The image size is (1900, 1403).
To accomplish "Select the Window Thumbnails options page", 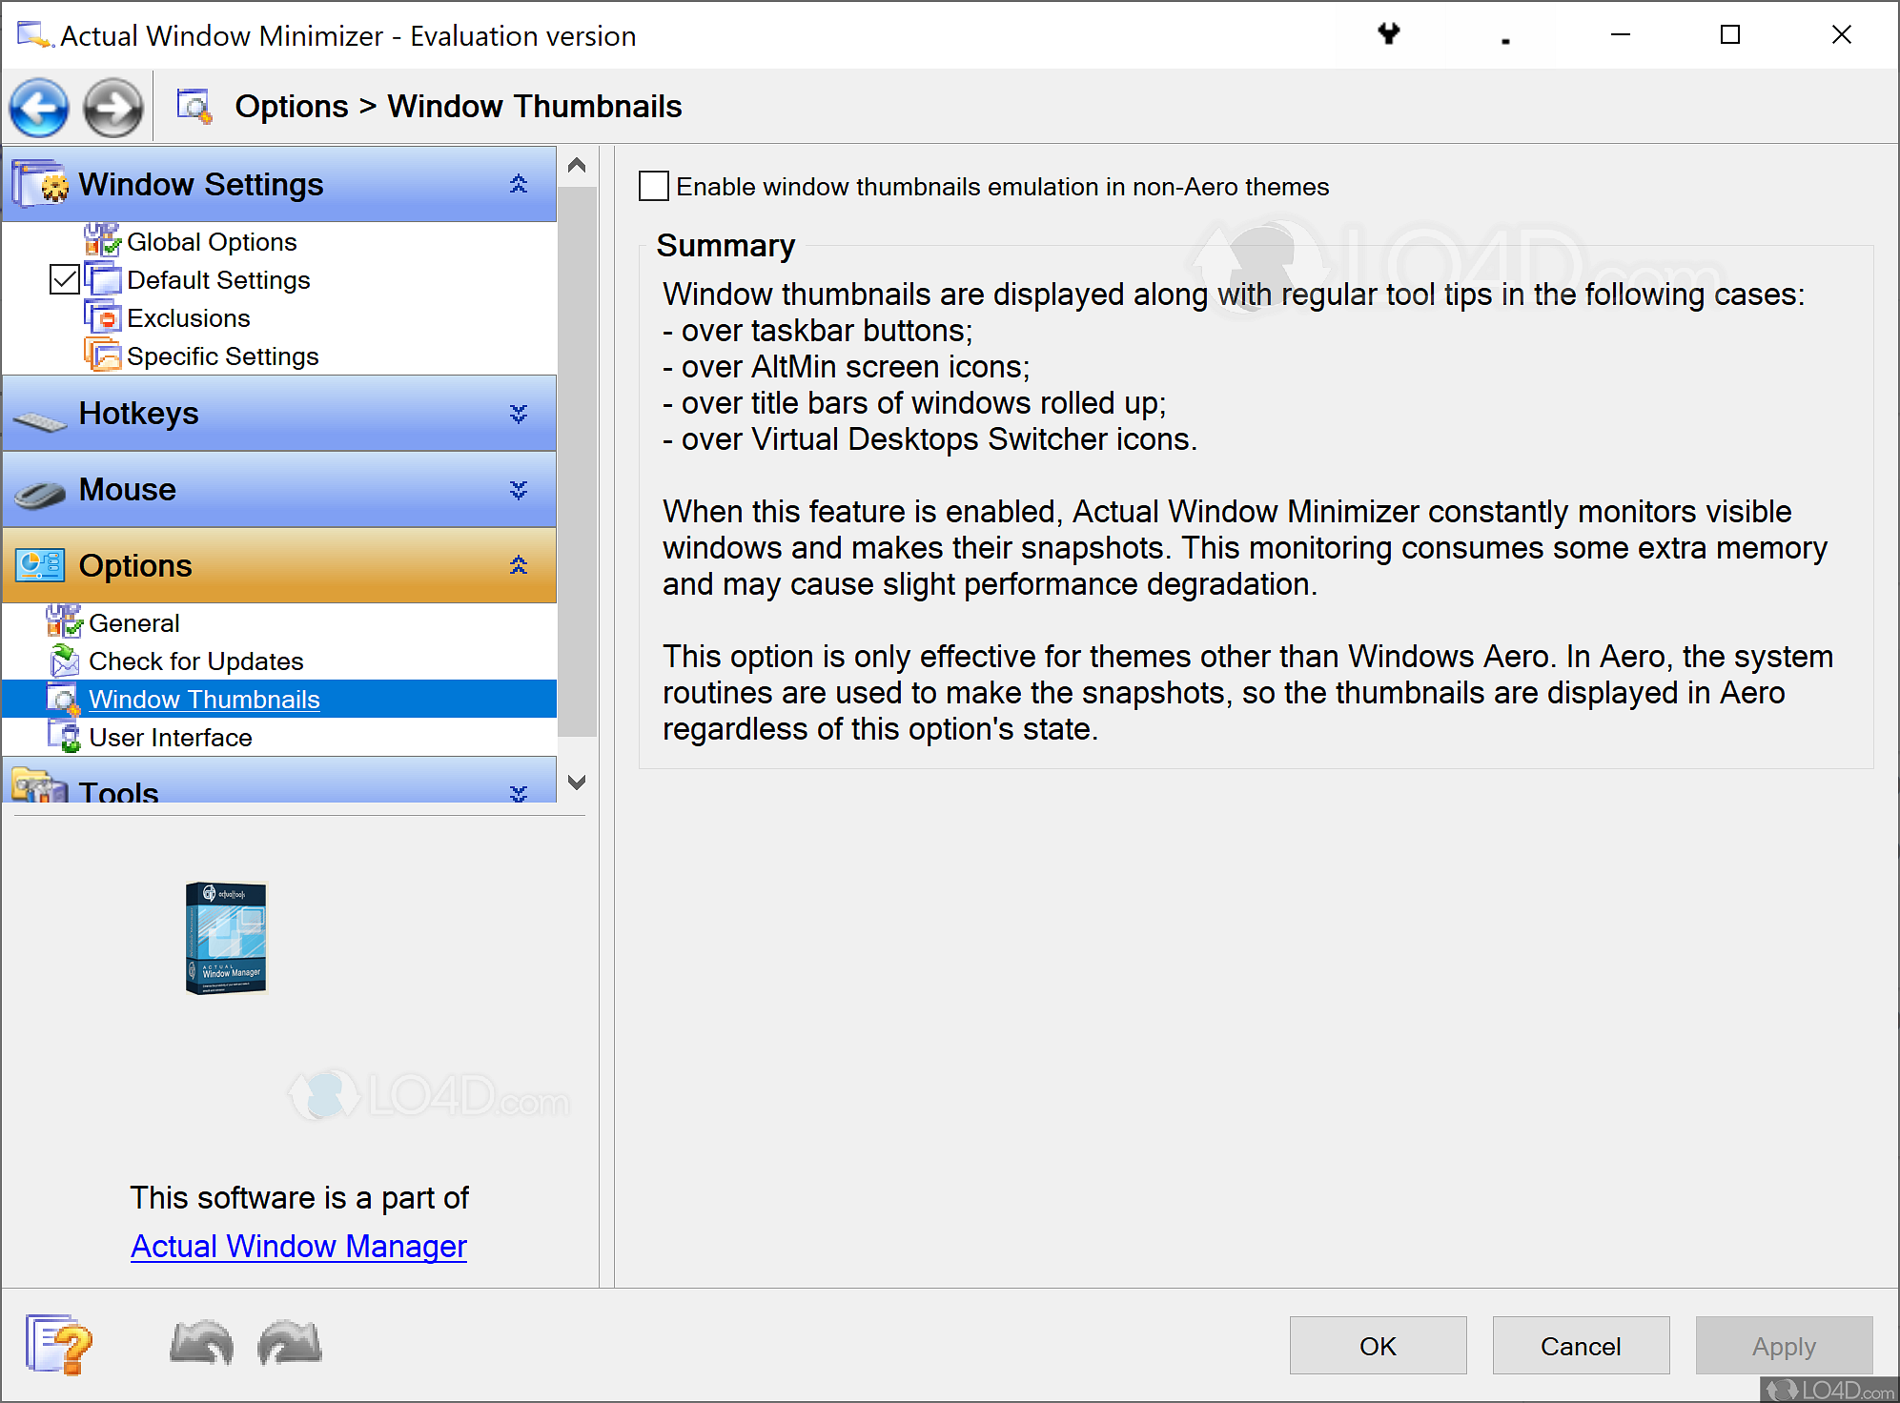I will click(x=204, y=699).
